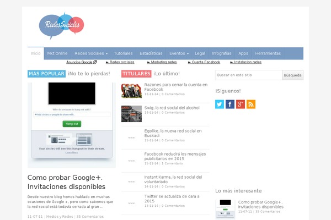Open the Tutoriales menu item
Image resolution: width=331 pixels, height=220 pixels.
coord(123,53)
